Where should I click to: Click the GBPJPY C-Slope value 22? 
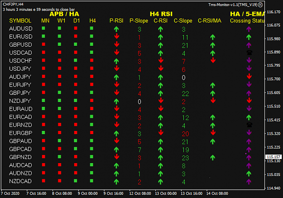pyautogui.click(x=185, y=94)
